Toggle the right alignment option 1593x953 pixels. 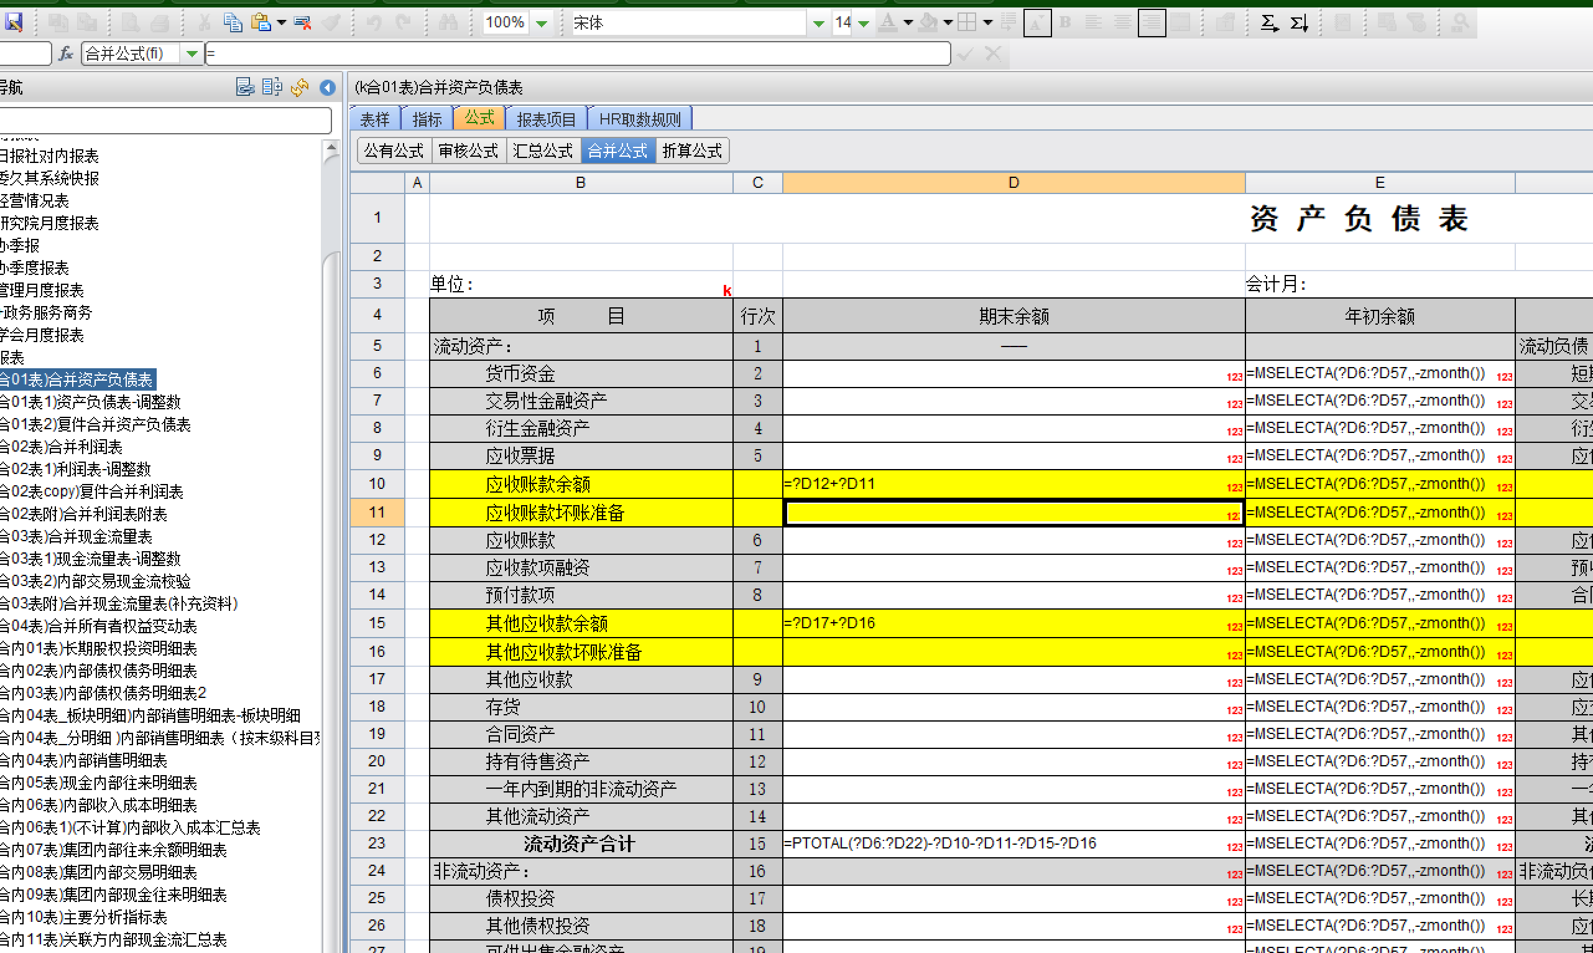click(1151, 22)
